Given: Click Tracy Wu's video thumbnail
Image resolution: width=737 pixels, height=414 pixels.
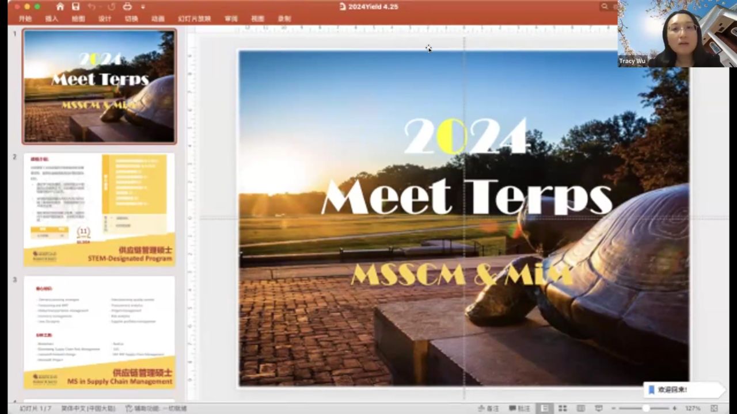Looking at the screenshot, I should pyautogui.click(x=677, y=33).
